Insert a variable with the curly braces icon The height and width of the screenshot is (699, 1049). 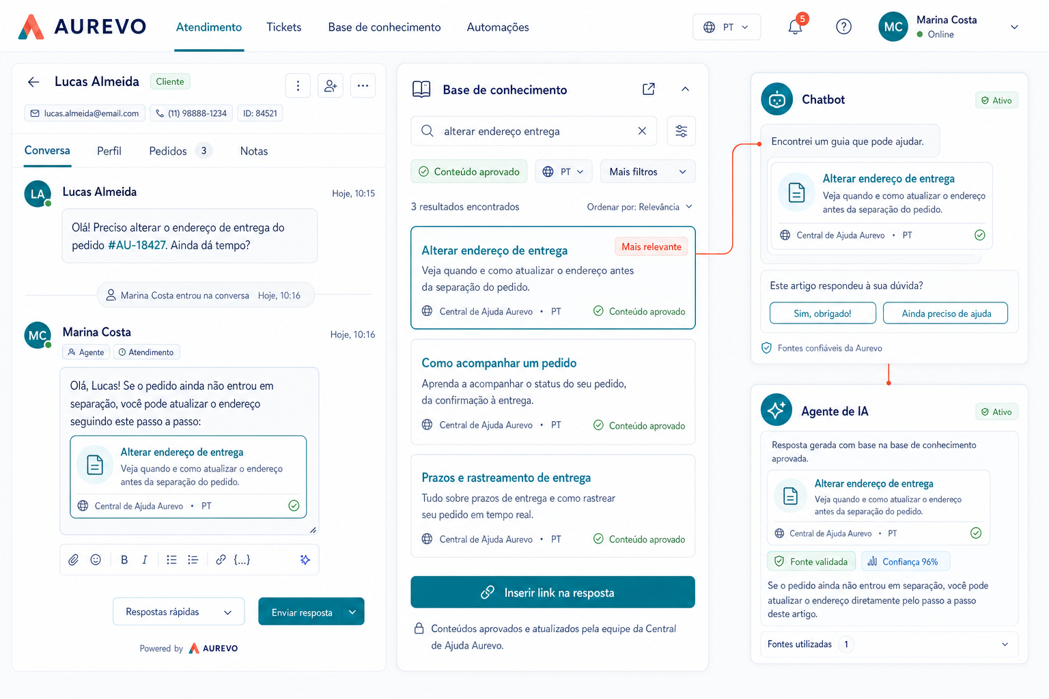pos(242,560)
